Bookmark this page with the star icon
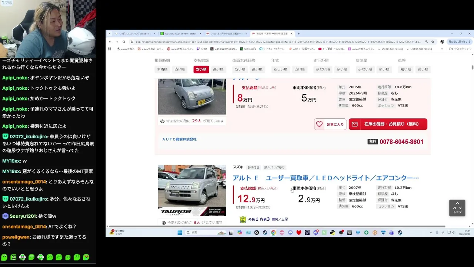 coord(433,42)
